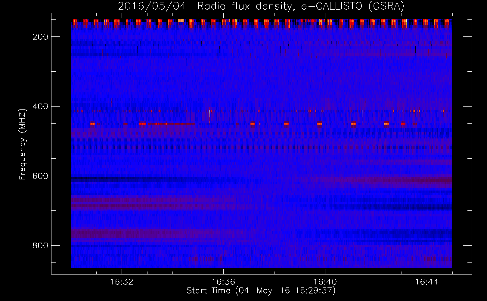The width and height of the screenshot is (487, 301).
Task: Click the 16:44 time tick label
Action: click(427, 282)
